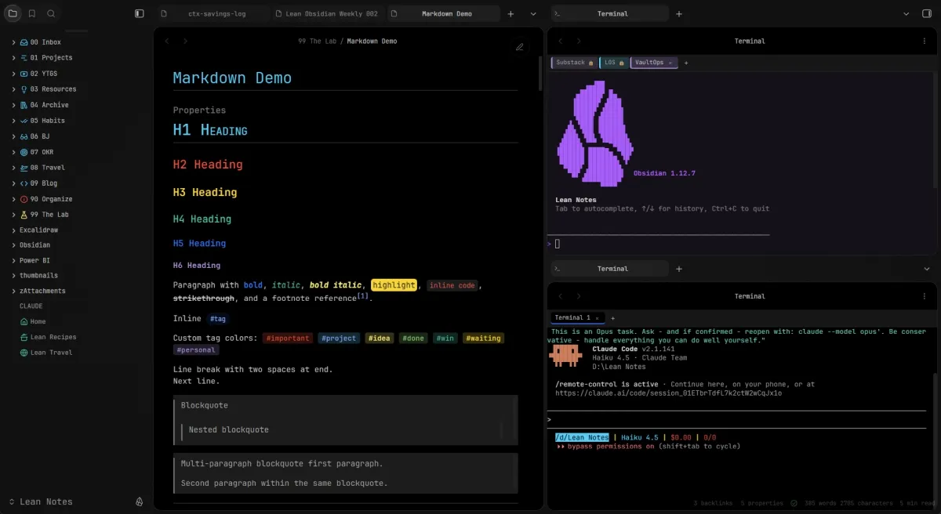Viewport: 941px width, 514px height.
Task: Click the #idea tag
Action: coord(380,338)
